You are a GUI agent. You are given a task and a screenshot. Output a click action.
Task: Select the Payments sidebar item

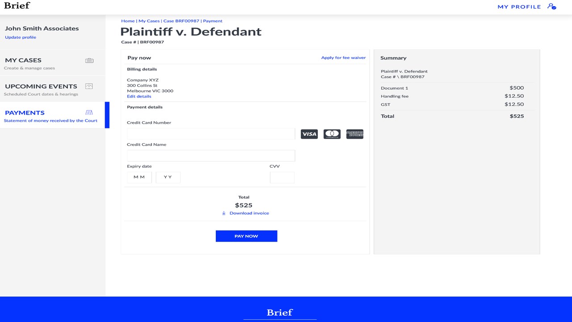(25, 113)
